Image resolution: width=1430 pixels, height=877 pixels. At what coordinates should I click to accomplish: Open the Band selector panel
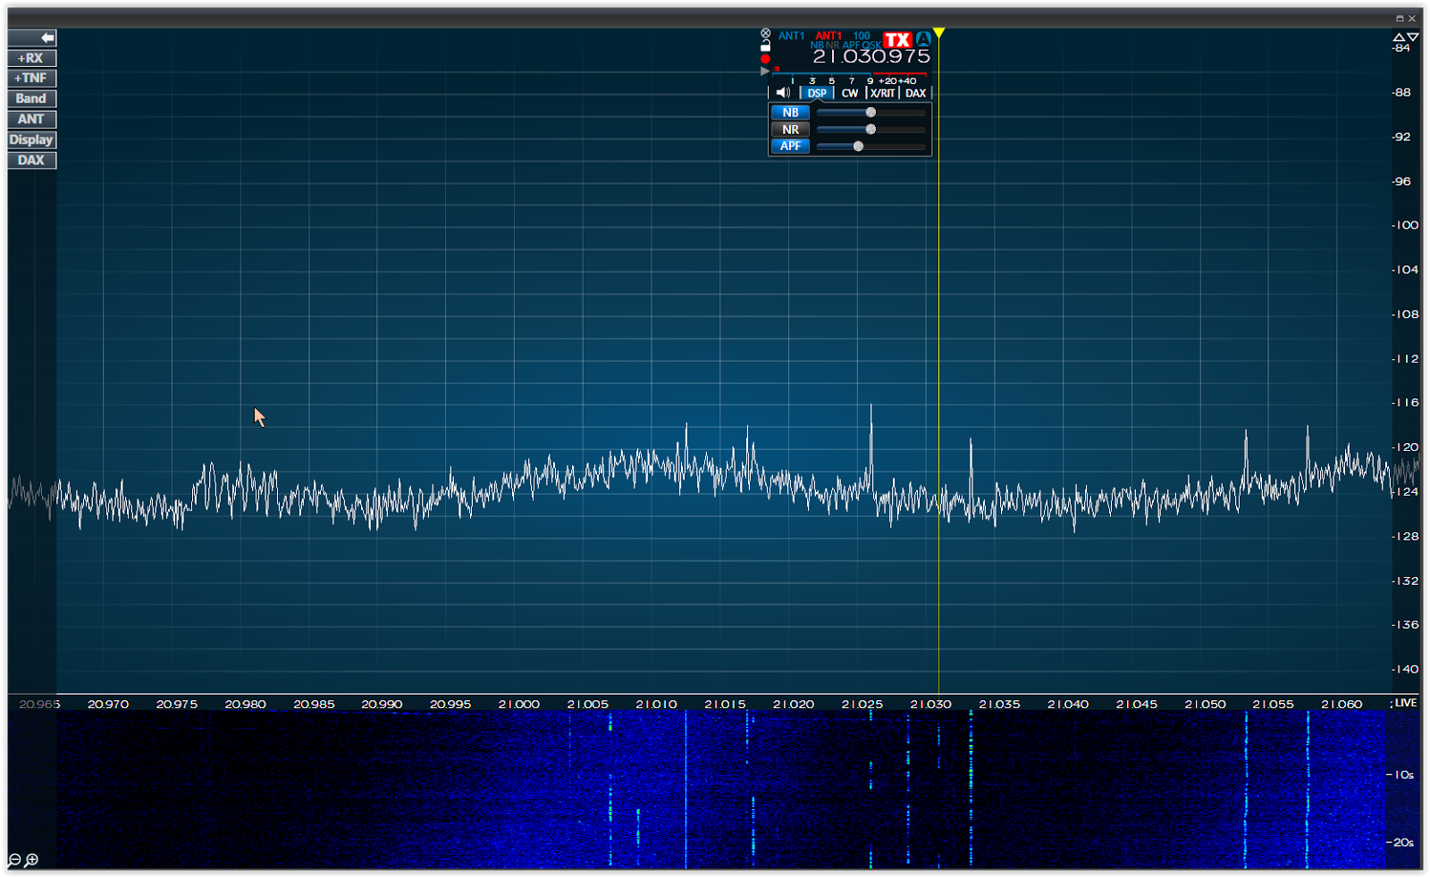click(30, 98)
